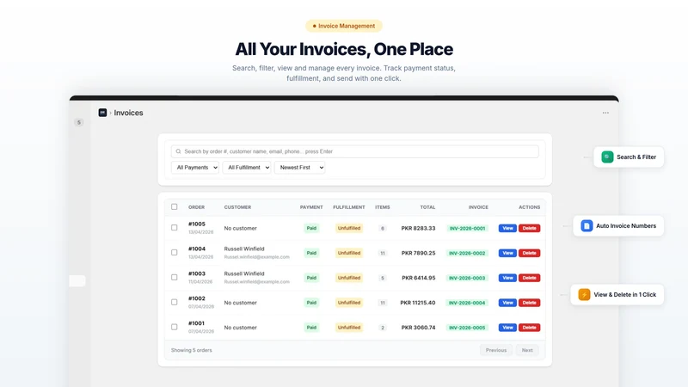The image size is (688, 387).
Task: Click total PKR 11215.40
Action: click(418, 303)
